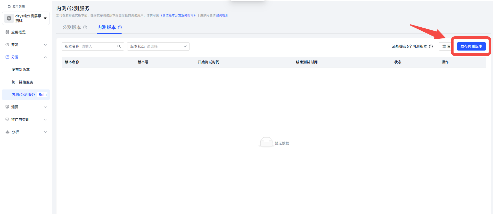
Task: Click the back arrow icon beside 应用列表
Action: [x=9, y=6]
